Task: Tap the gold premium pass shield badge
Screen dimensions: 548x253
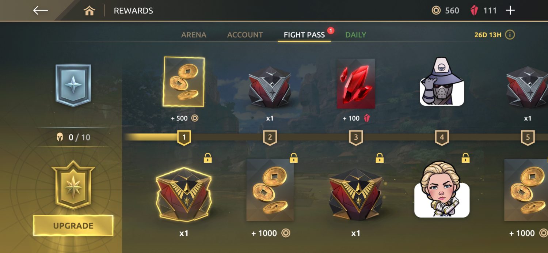Action: (73, 185)
